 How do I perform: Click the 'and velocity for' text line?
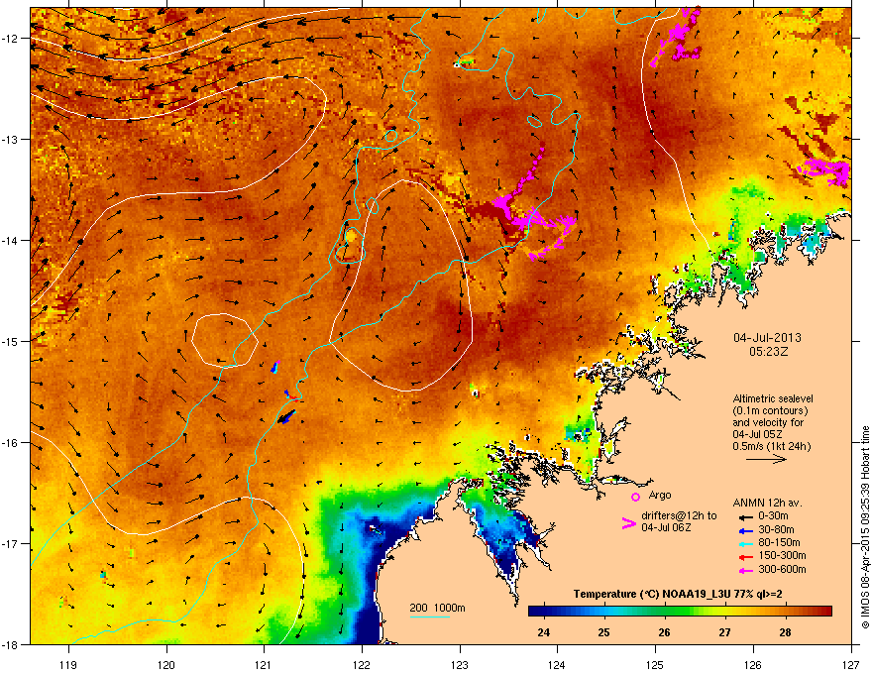pos(768,422)
